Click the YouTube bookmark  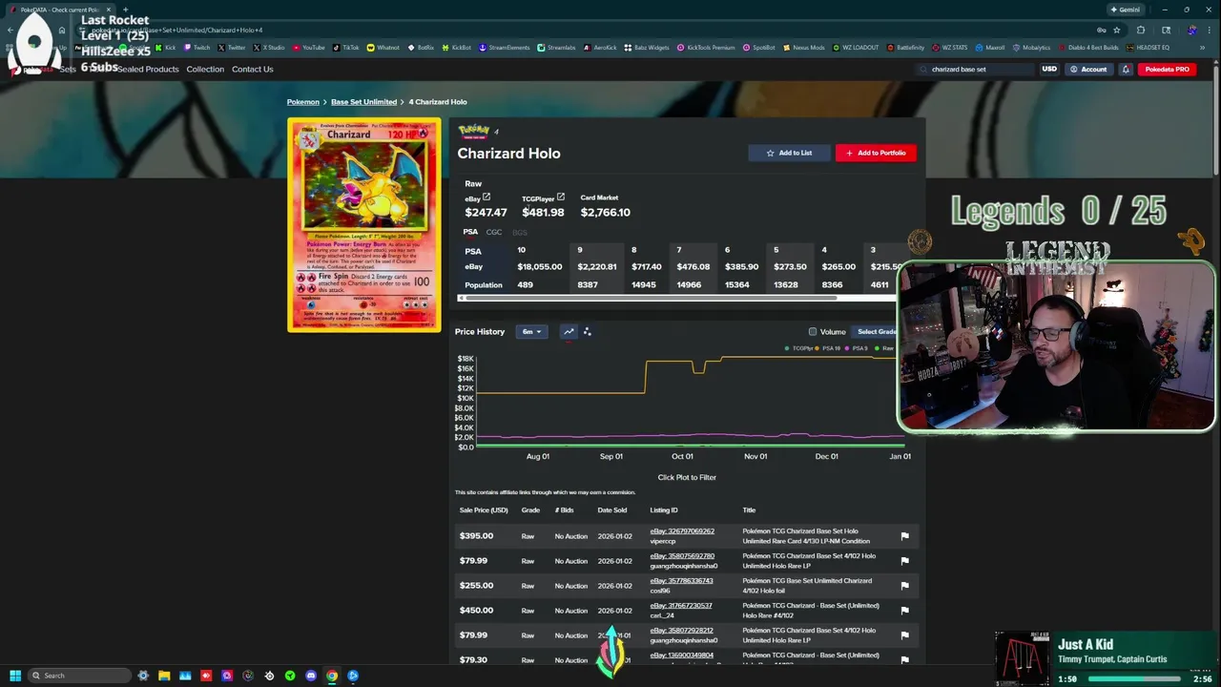click(310, 48)
